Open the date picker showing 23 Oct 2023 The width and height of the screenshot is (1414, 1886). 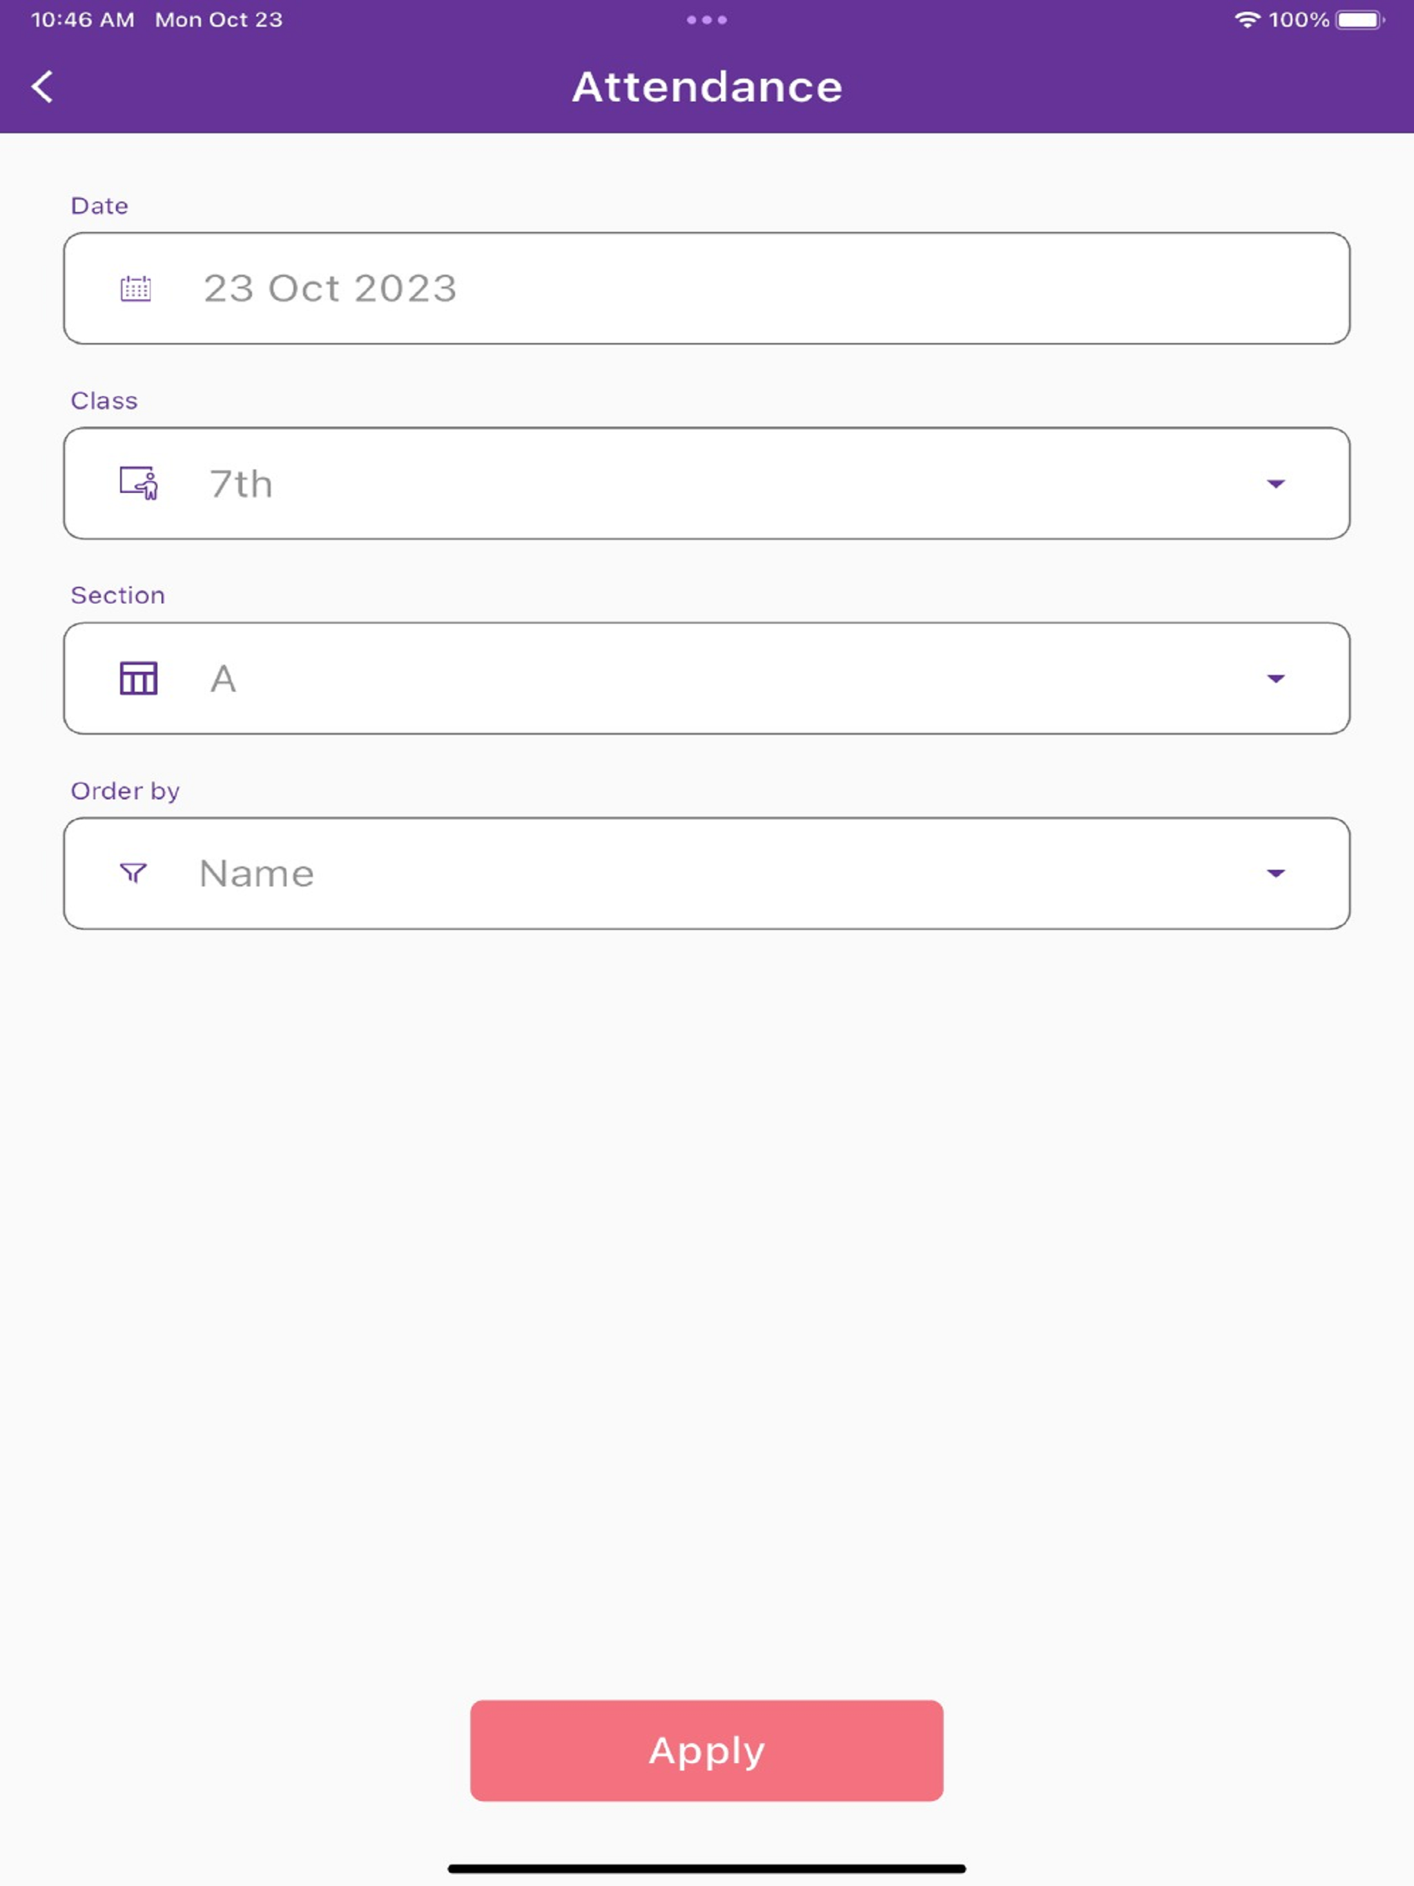706,288
